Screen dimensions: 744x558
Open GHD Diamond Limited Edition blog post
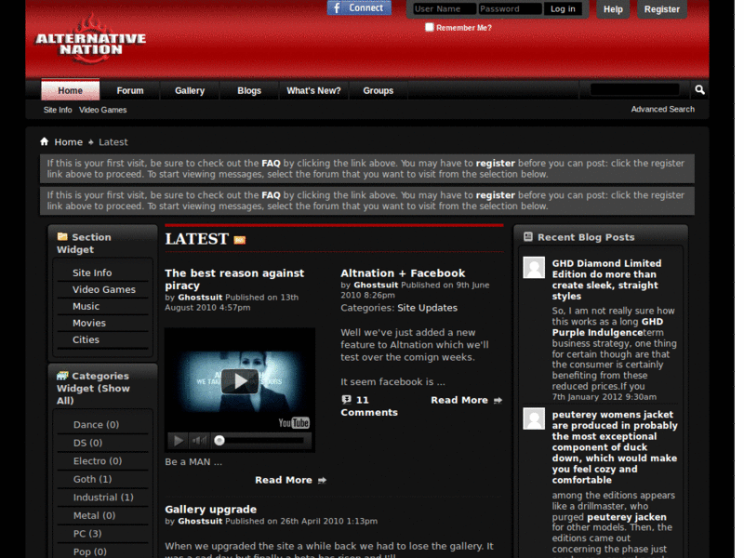pyautogui.click(x=606, y=280)
